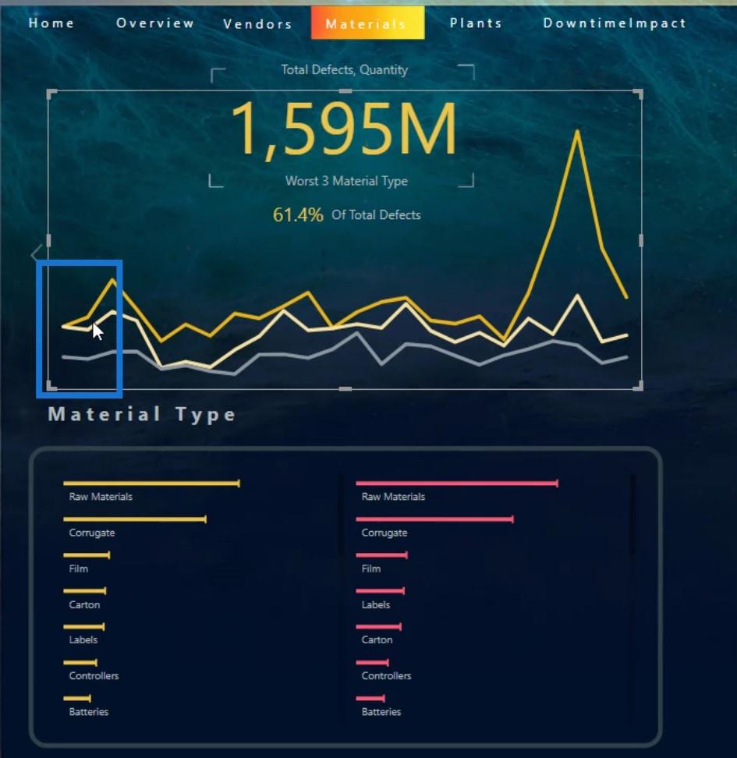Go to the Vendors tab
Image resolution: width=737 pixels, height=758 pixels.
(258, 23)
